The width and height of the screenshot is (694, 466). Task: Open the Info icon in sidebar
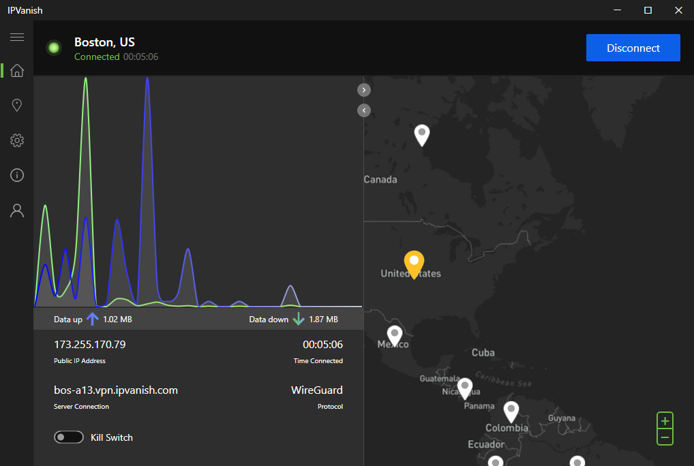[17, 175]
